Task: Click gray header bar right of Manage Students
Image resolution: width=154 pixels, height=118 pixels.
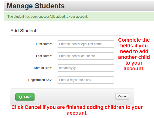Action: tap(109, 6)
